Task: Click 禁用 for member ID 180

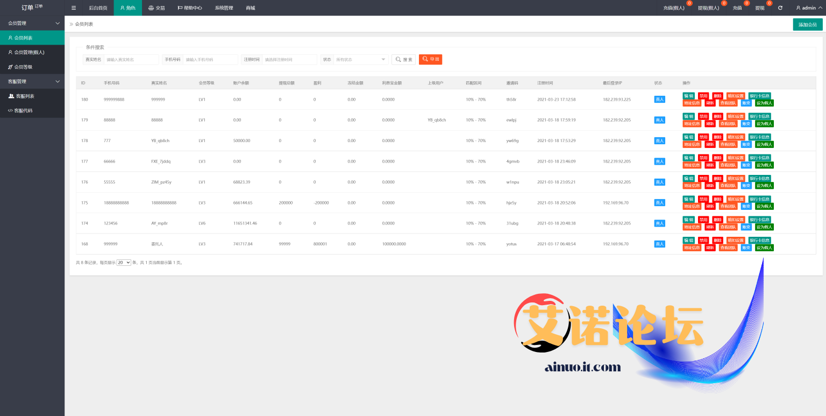Action: tap(703, 95)
